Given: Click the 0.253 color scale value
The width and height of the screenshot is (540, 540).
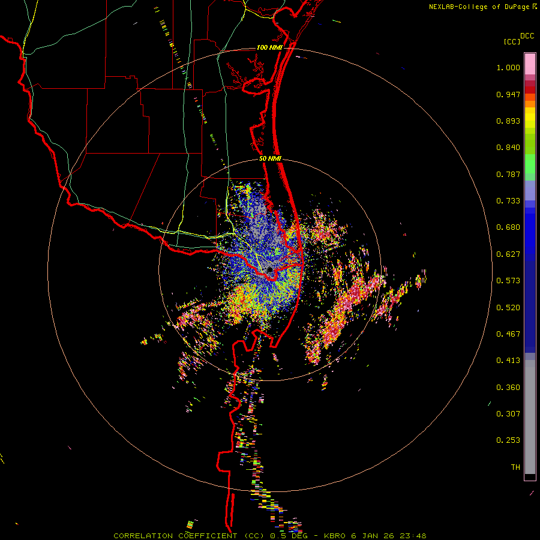Looking at the screenshot, I should pos(508,440).
